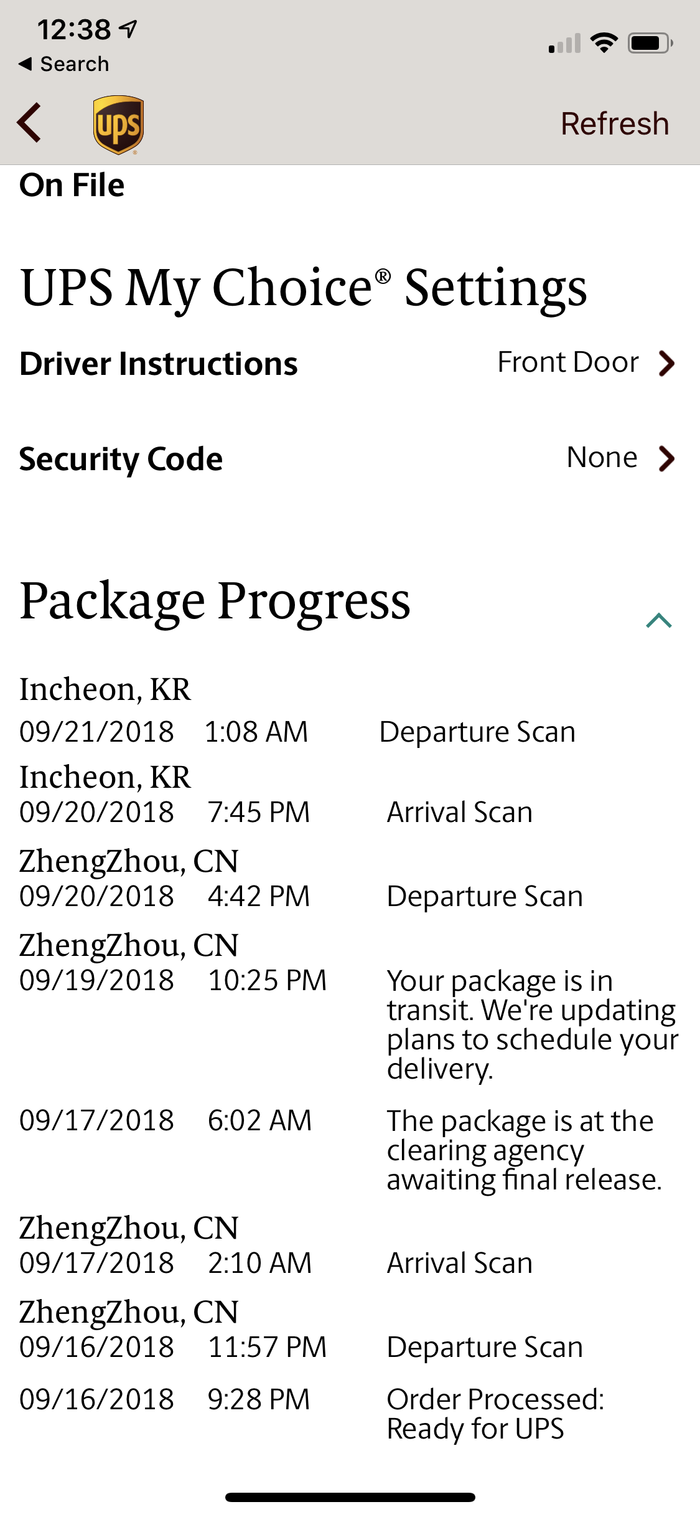Image resolution: width=700 pixels, height=1517 pixels.
Task: Open Security Code None chevron
Action: pyautogui.click(x=666, y=458)
